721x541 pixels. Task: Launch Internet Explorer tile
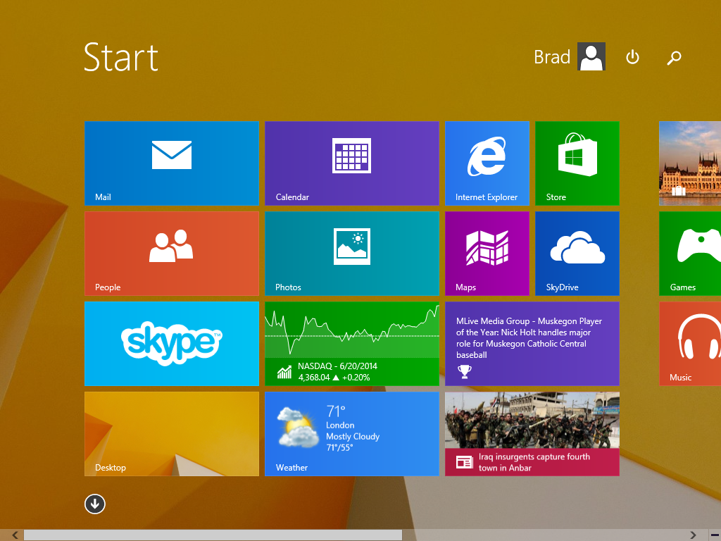click(x=487, y=163)
